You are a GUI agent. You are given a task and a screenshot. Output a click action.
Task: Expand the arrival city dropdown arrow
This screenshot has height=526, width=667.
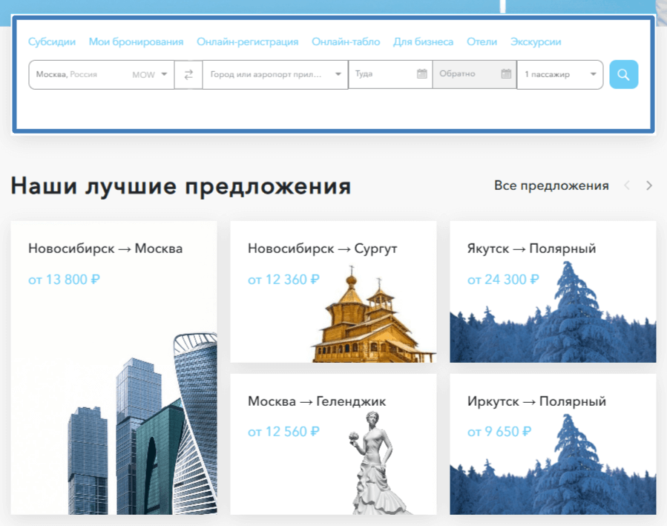338,75
